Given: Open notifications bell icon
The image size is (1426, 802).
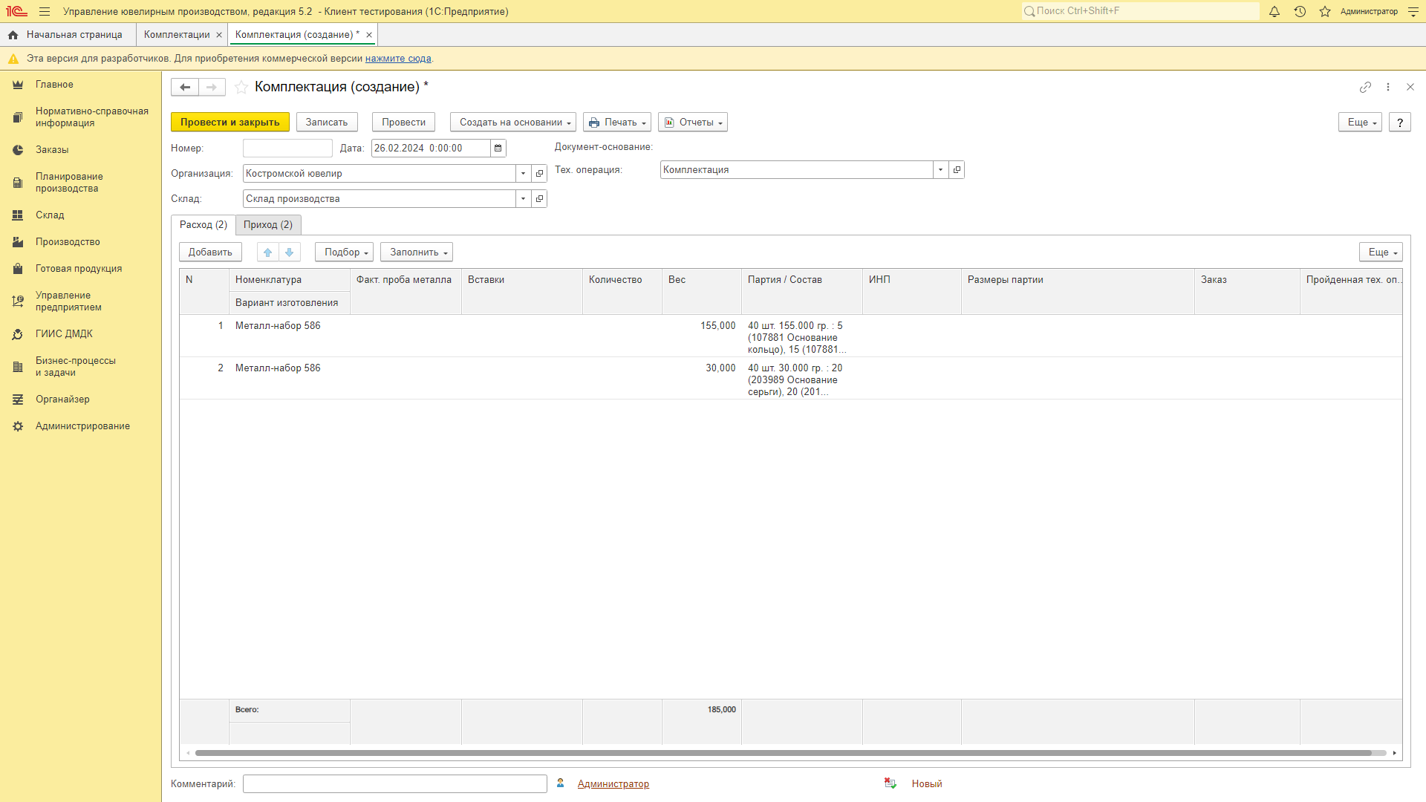Looking at the screenshot, I should [x=1274, y=11].
